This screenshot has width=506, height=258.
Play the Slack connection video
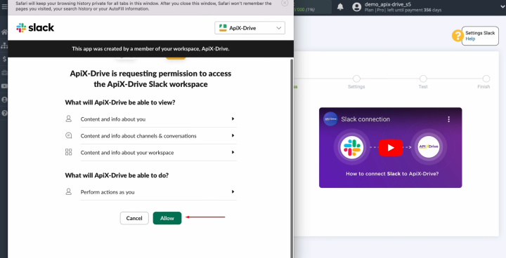point(391,147)
